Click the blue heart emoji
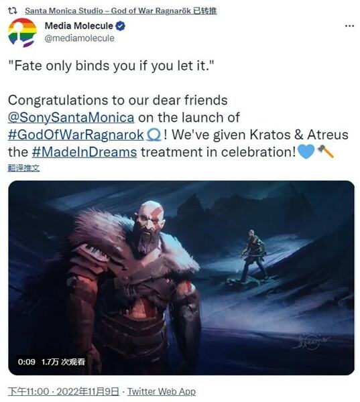The width and height of the screenshot is (360, 402). [x=306, y=151]
